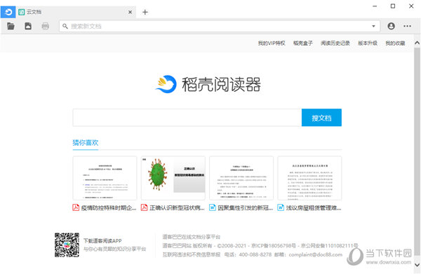The image size is (421, 274).
Task: Open 稻壳盒子 link
Action: tap(303, 43)
